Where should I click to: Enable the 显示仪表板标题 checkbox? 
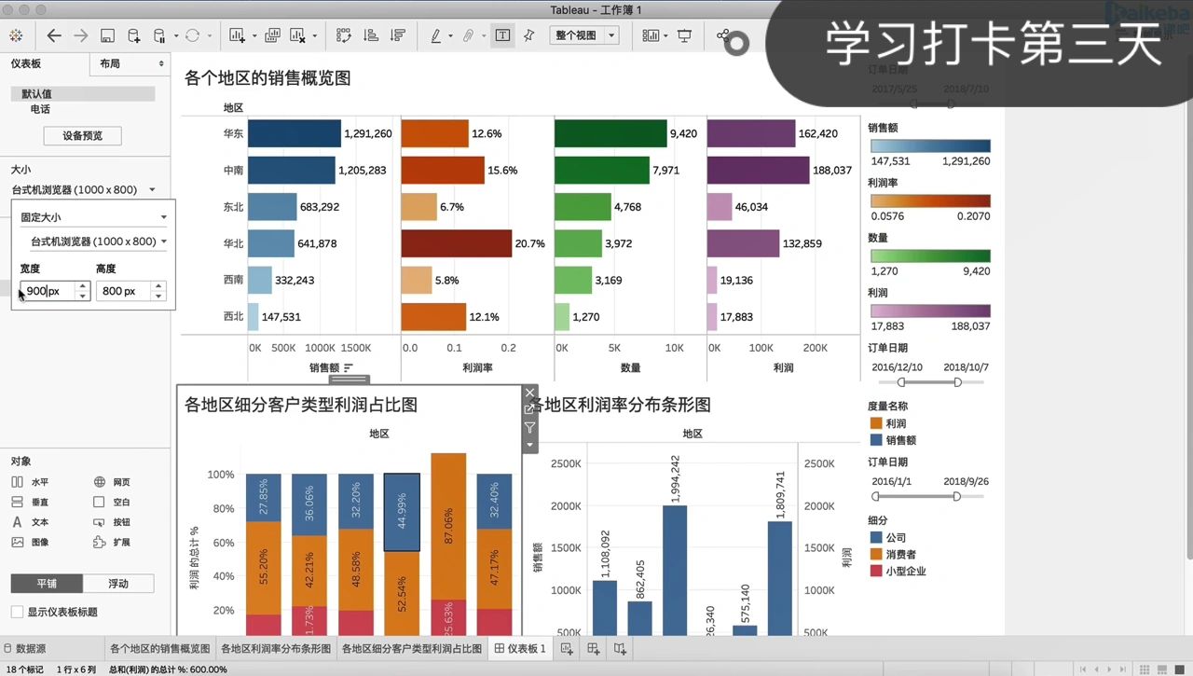pyautogui.click(x=17, y=612)
